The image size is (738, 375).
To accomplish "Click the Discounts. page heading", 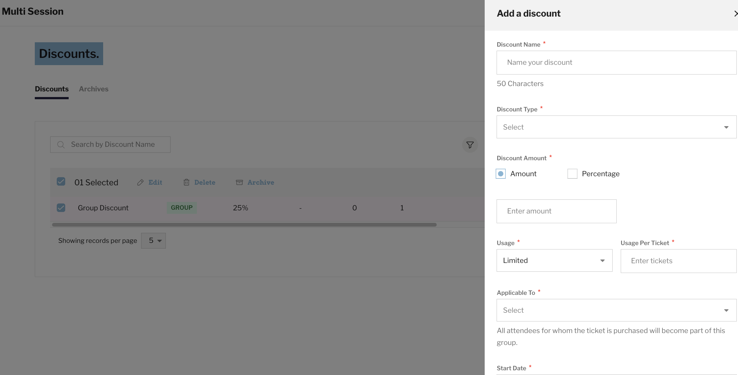I will [69, 54].
